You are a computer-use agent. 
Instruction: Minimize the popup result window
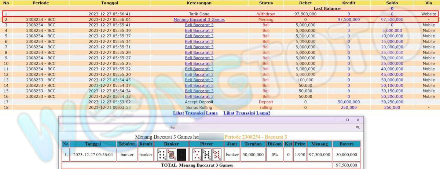(336, 120)
